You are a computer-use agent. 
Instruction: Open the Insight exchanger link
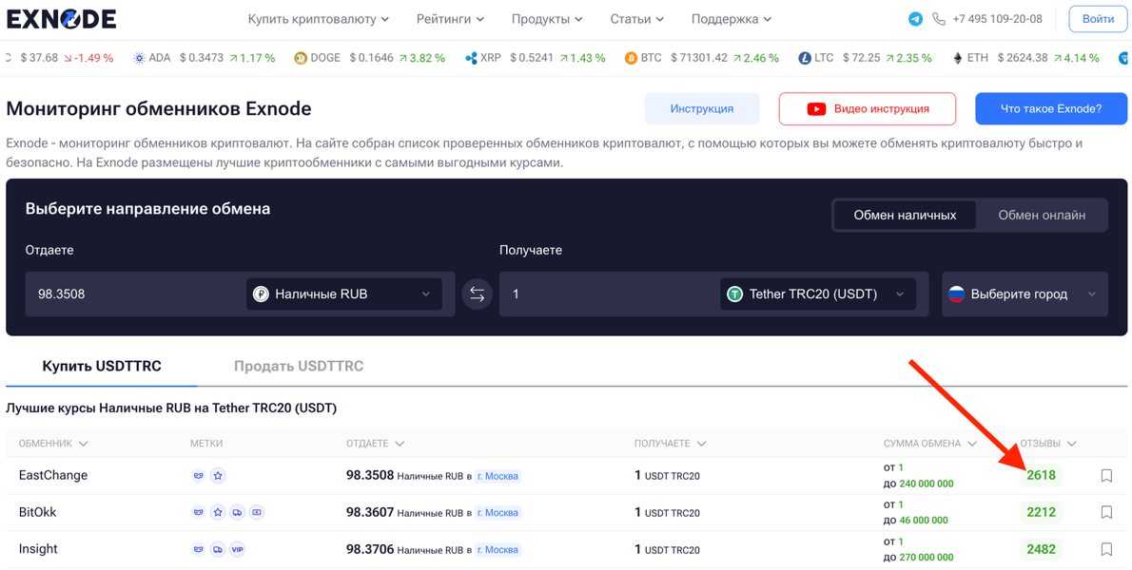pos(38,549)
